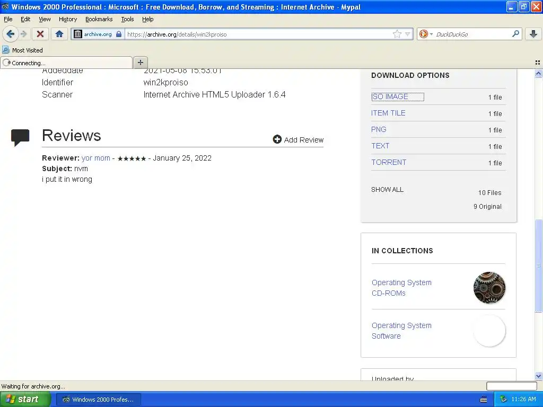The height and width of the screenshot is (407, 543).
Task: Click the i put it in wrong review text
Action: pos(67,179)
